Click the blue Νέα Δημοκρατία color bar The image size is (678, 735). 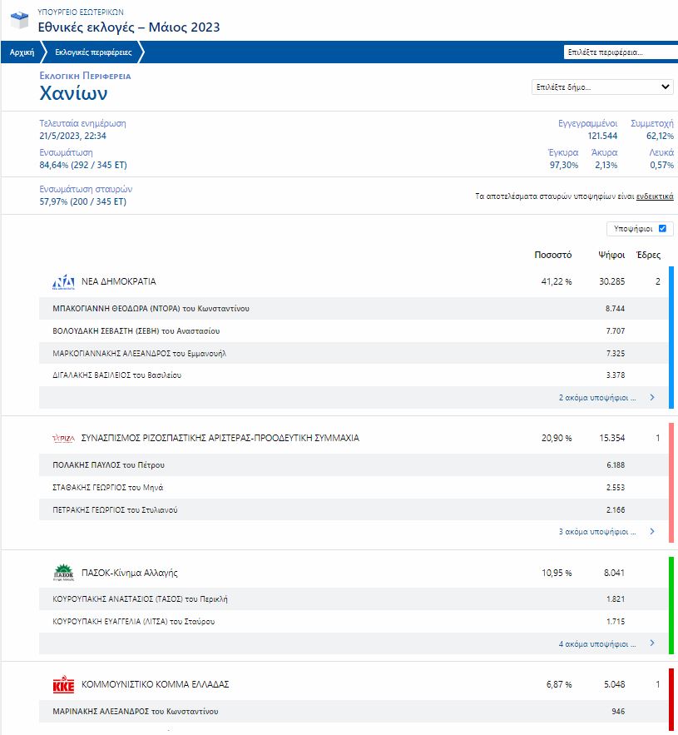coord(671,337)
